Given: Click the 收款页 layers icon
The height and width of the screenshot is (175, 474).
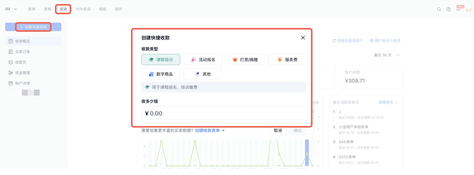Looking at the screenshot, I should (x=11, y=62).
